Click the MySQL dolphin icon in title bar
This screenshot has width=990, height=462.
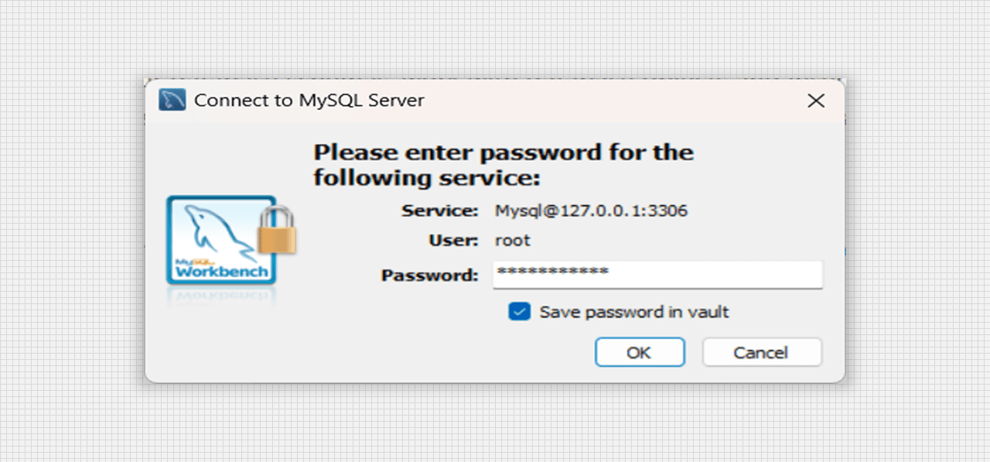172,101
